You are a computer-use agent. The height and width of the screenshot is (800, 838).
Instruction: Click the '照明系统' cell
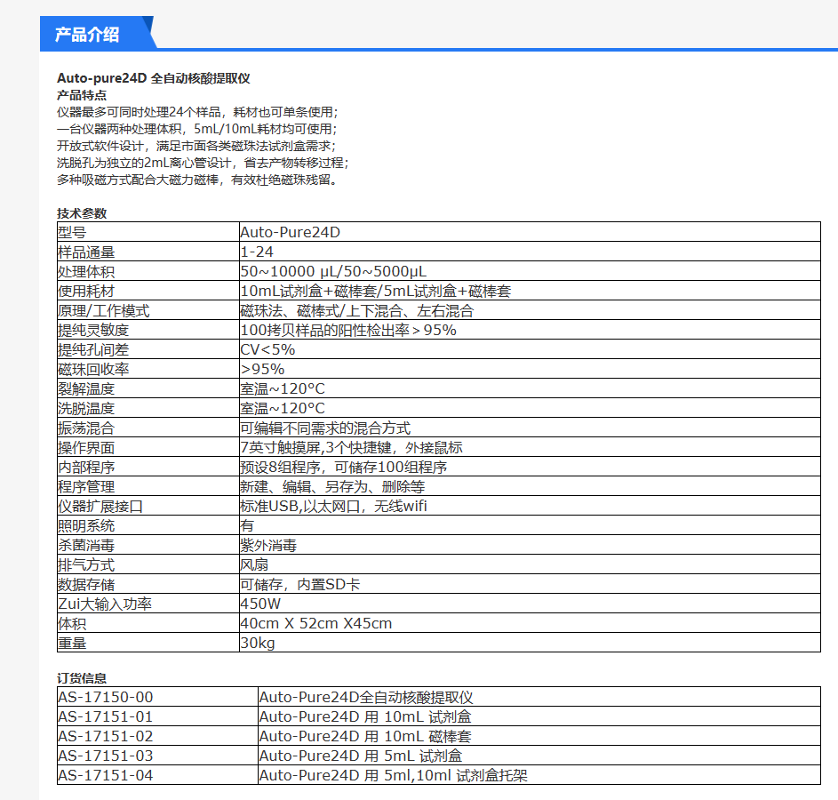[148, 525]
